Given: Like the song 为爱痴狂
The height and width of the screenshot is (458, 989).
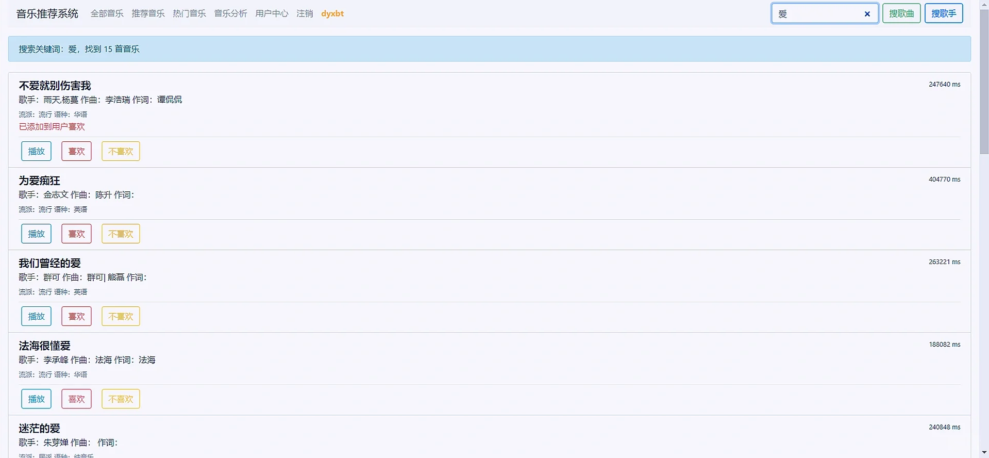Looking at the screenshot, I should 77,234.
